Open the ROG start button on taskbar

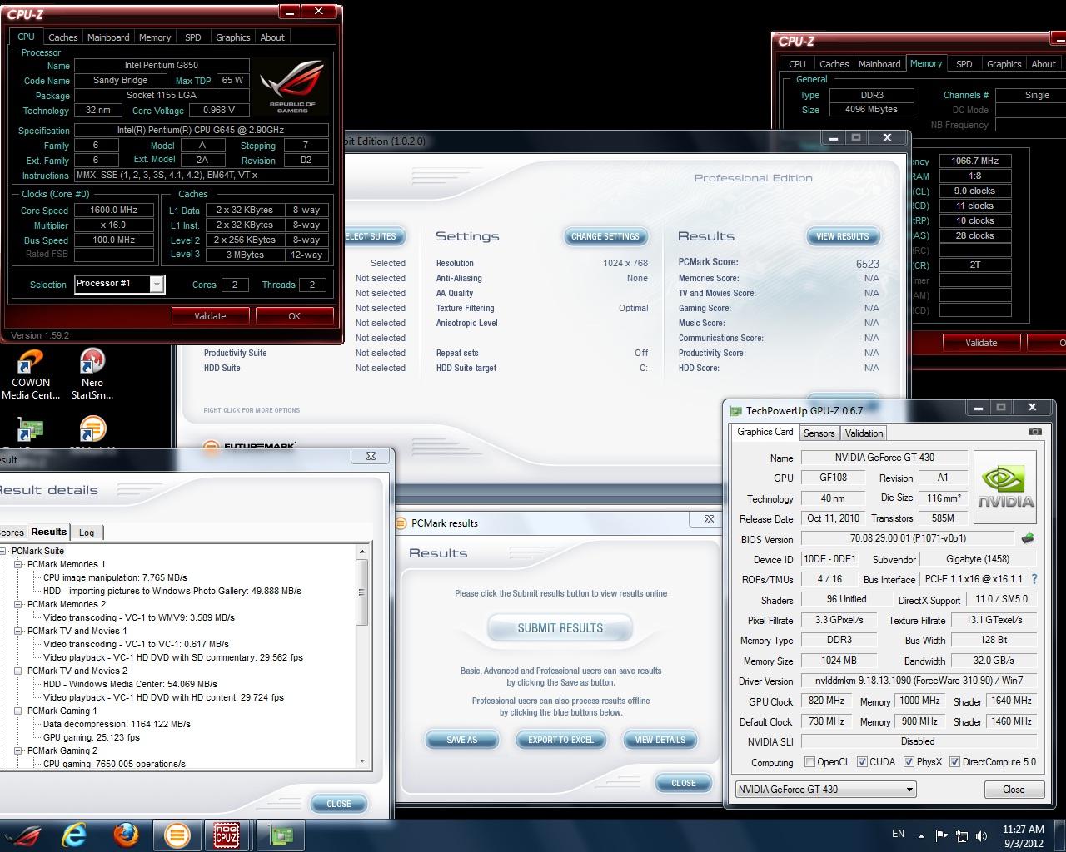point(22,835)
